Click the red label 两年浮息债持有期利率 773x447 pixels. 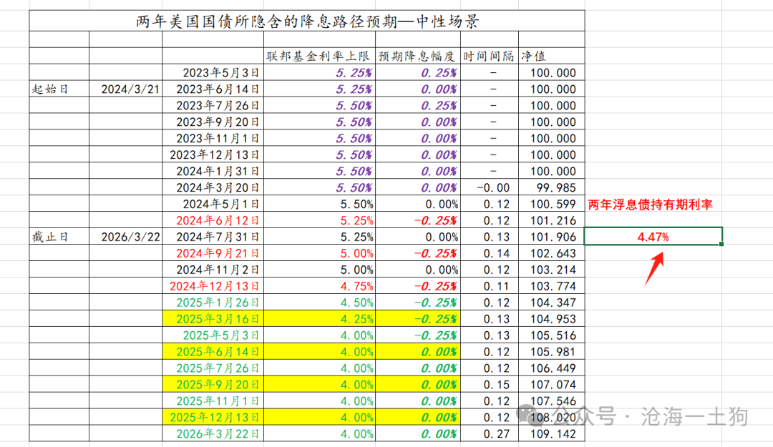tap(650, 205)
